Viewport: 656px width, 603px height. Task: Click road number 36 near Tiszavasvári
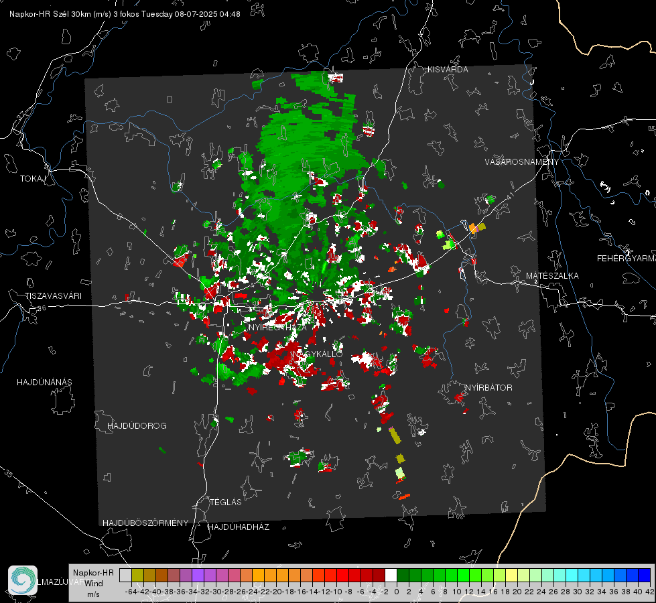tap(42, 308)
